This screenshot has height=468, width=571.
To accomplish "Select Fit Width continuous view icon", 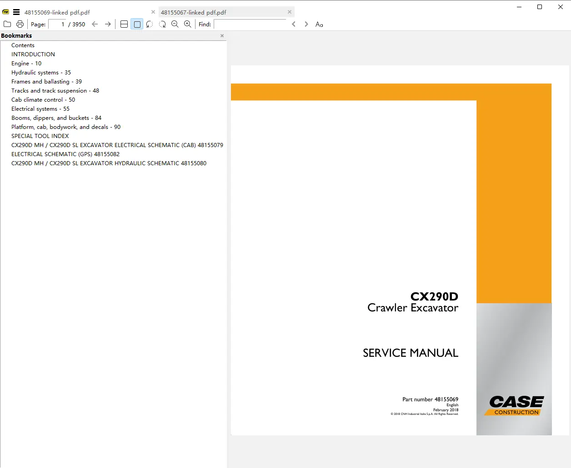I will click(124, 24).
